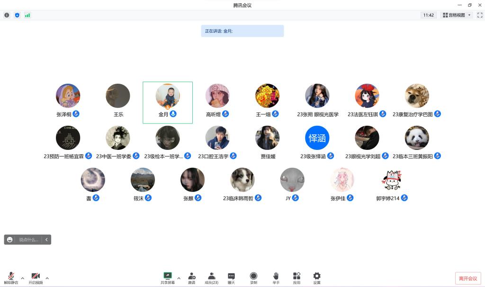485x287 pixels.
Task: Start 共享屏幕 screen sharing
Action: coord(168,278)
